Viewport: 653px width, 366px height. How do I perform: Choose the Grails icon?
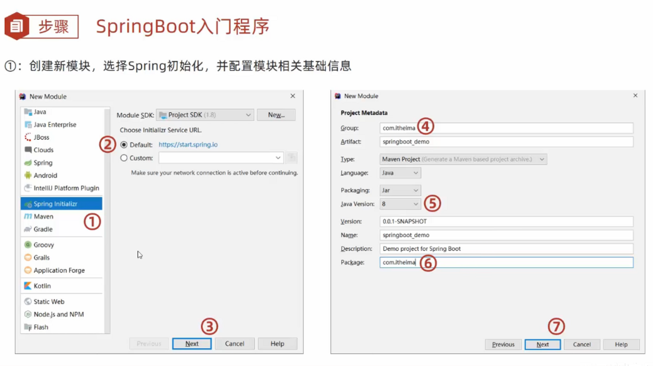(x=28, y=257)
